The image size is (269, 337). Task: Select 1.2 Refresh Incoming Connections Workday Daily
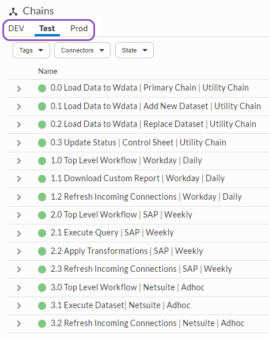146,197
